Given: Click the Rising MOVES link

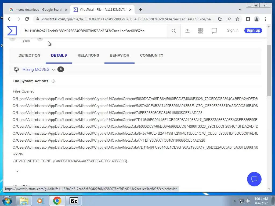Looking at the screenshot, I should 36,69.
